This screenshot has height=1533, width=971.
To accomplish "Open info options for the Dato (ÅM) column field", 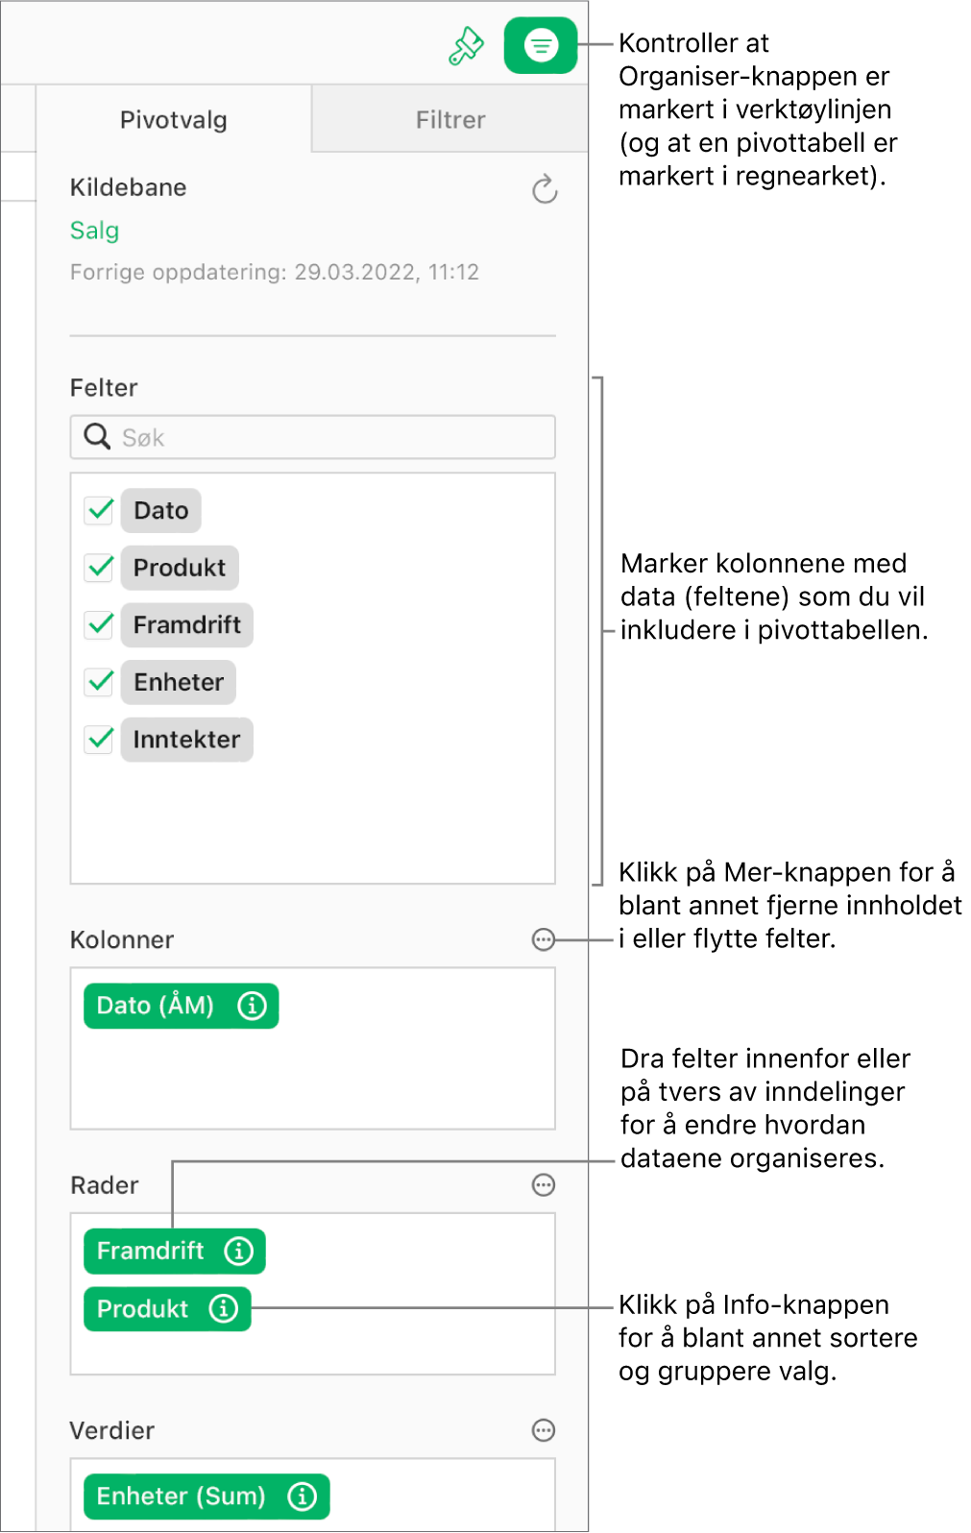I will [x=251, y=1006].
